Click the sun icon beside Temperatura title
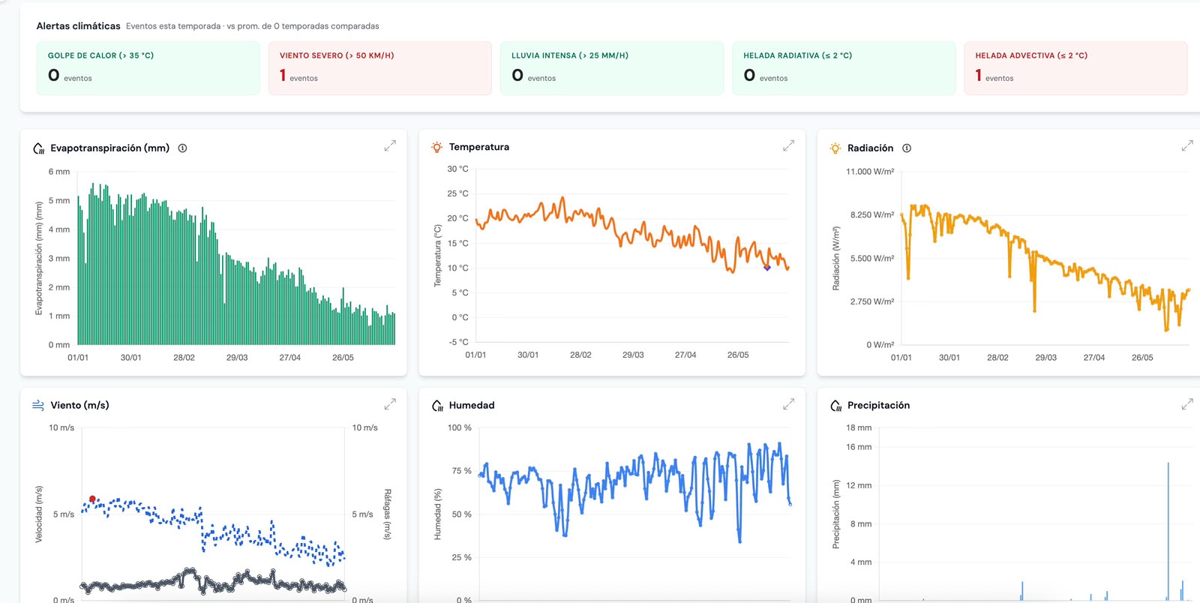Screen dimensions: 1200x603 point(437,147)
